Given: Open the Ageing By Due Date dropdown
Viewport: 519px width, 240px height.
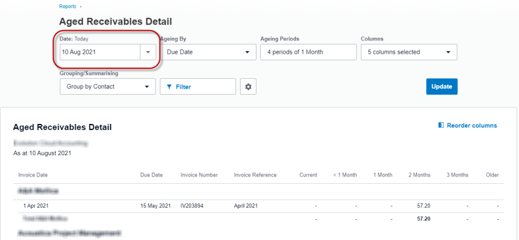Looking at the screenshot, I should pyautogui.click(x=208, y=52).
